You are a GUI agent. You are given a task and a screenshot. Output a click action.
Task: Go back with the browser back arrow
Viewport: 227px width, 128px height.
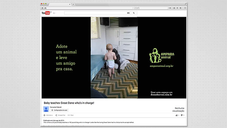[42, 8]
